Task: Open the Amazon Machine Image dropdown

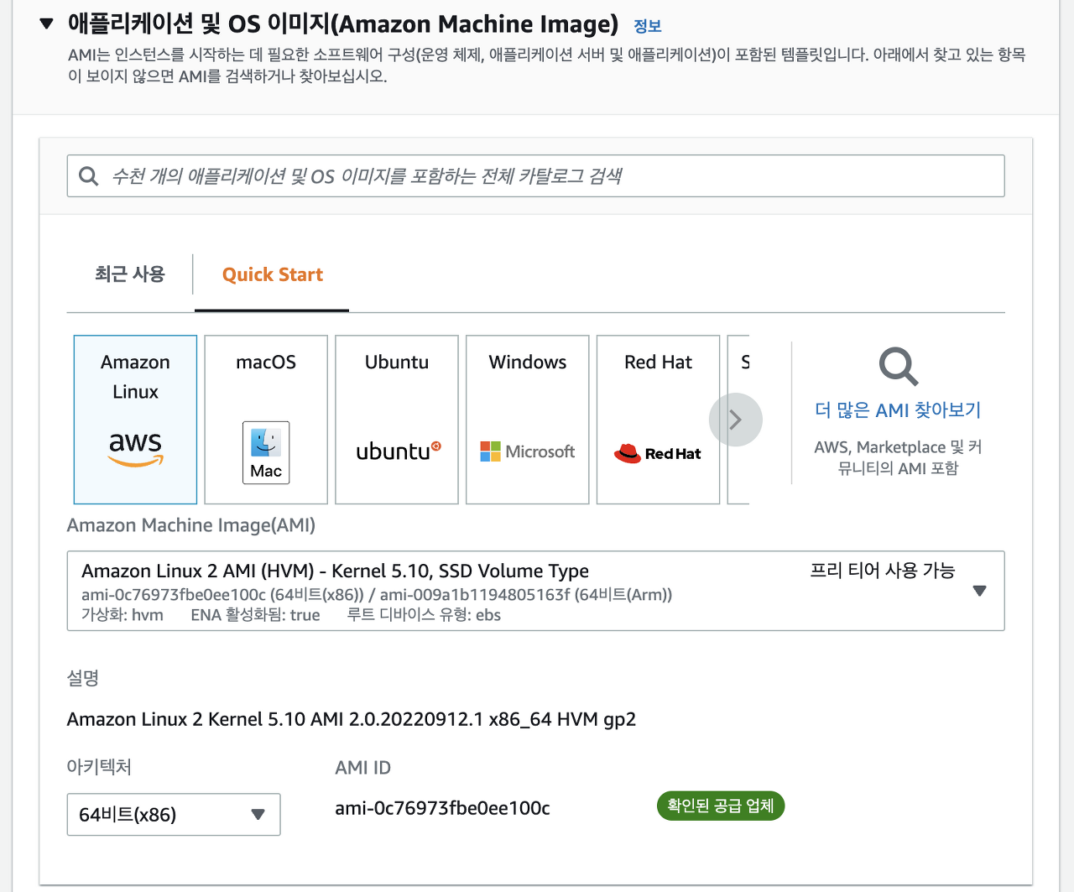Action: point(535,591)
